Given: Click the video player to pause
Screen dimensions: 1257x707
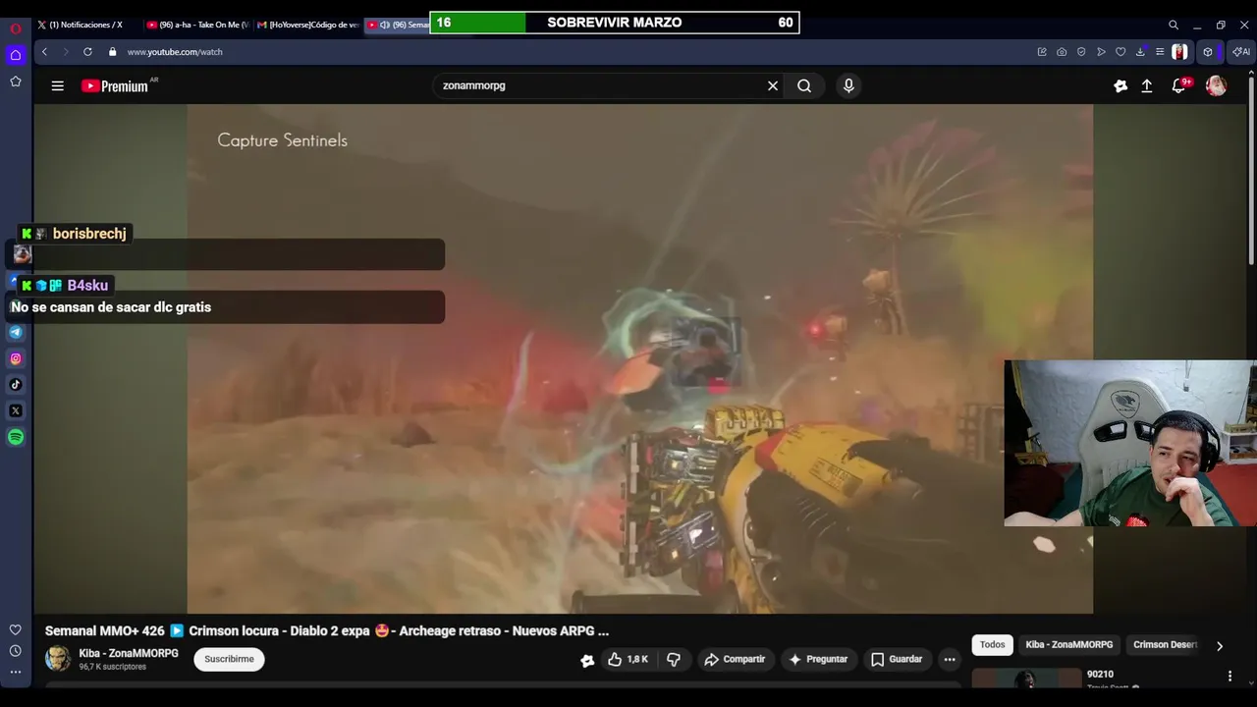Looking at the screenshot, I should [x=639, y=358].
